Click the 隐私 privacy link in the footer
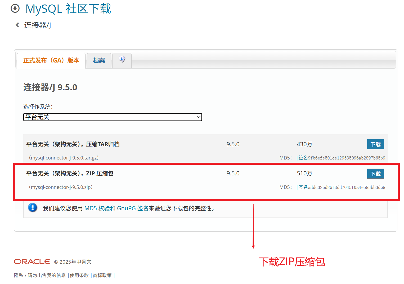 pos(18,275)
